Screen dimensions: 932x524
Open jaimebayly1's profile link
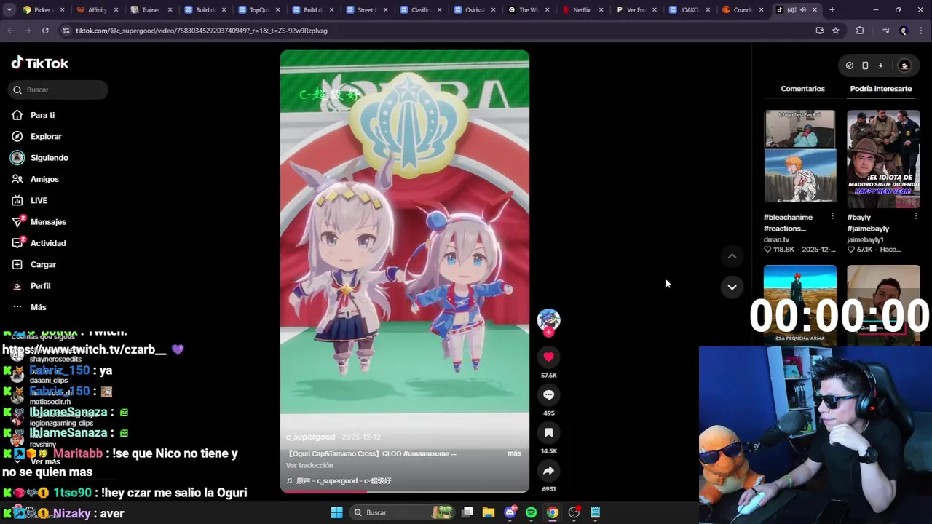[865, 239]
